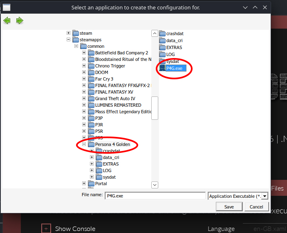Maximize dialog with title bar up chevron

(x=255, y=7)
